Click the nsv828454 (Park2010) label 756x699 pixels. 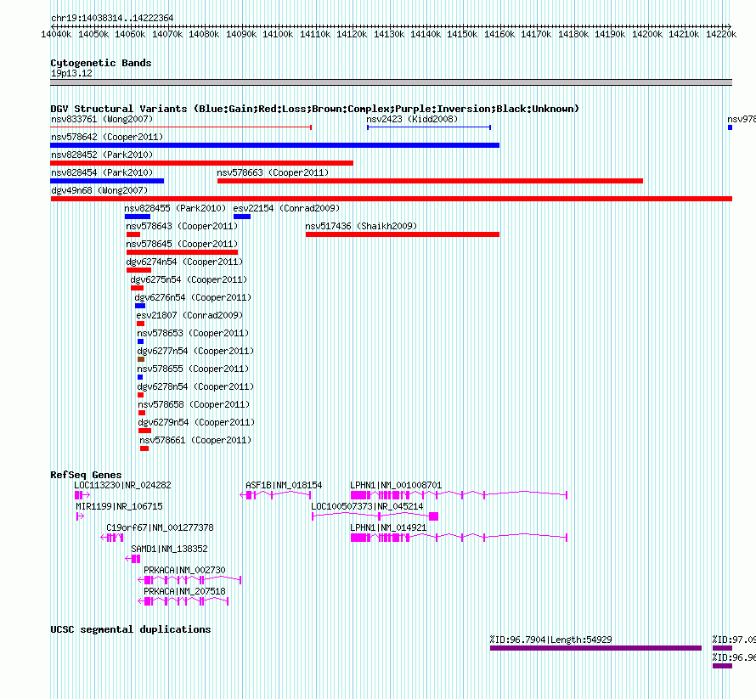click(102, 172)
